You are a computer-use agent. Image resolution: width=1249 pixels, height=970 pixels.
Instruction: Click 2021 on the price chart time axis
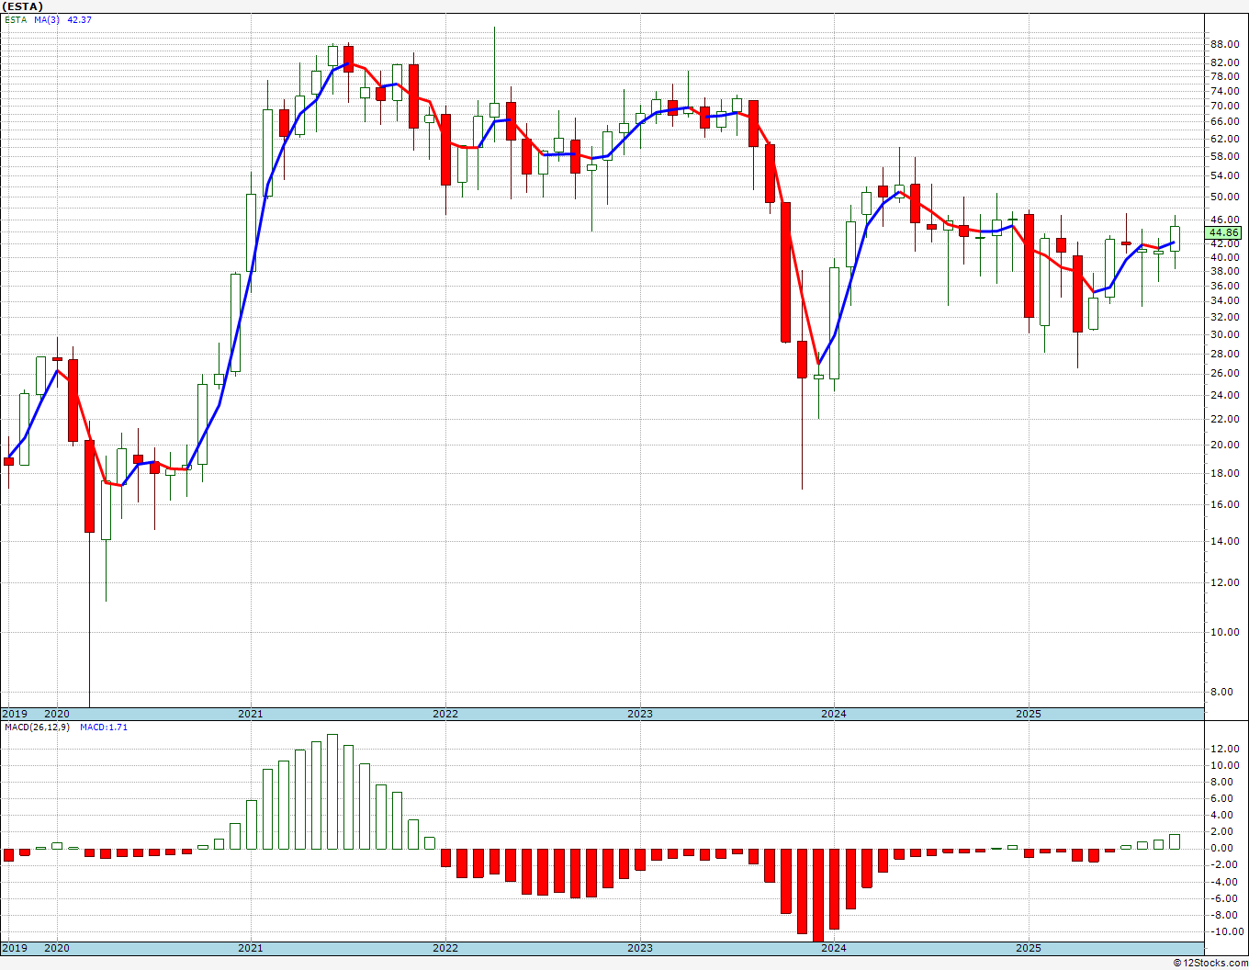pyautogui.click(x=251, y=714)
